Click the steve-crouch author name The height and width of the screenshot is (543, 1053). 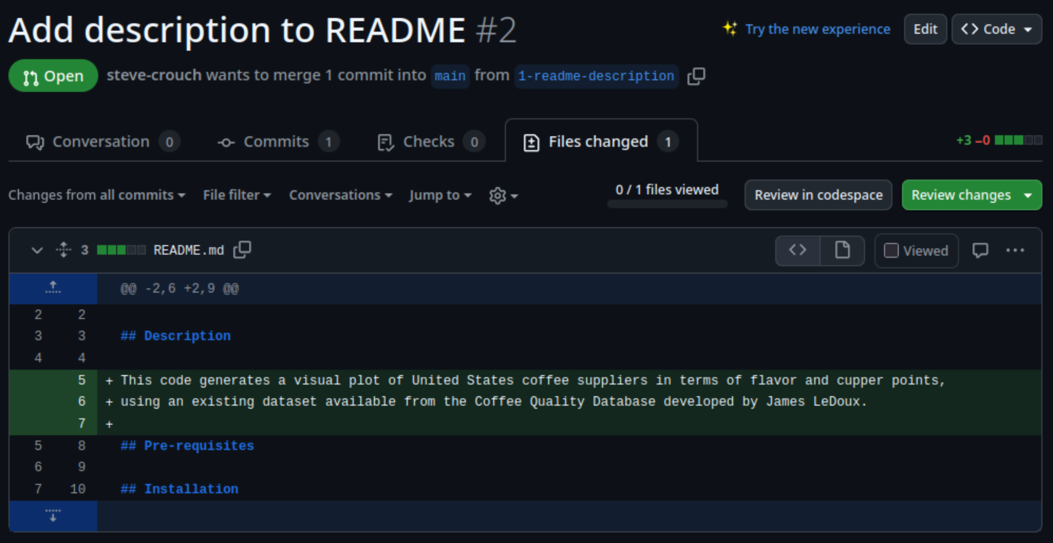tap(154, 75)
